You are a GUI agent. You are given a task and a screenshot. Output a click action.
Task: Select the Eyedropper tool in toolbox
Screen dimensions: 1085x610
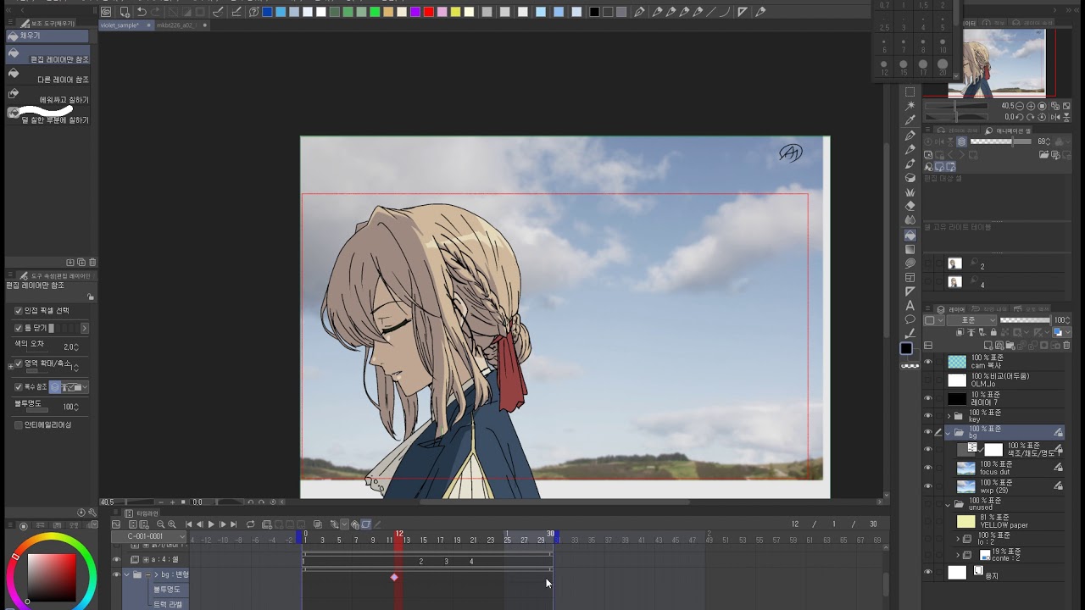910,120
